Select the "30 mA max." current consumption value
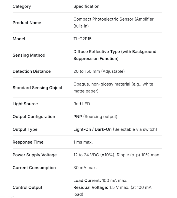 [85, 168]
